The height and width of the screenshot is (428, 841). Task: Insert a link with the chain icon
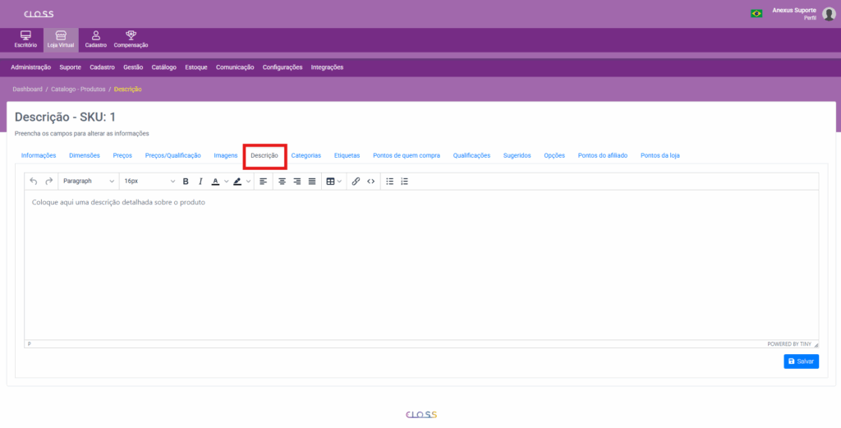(356, 181)
